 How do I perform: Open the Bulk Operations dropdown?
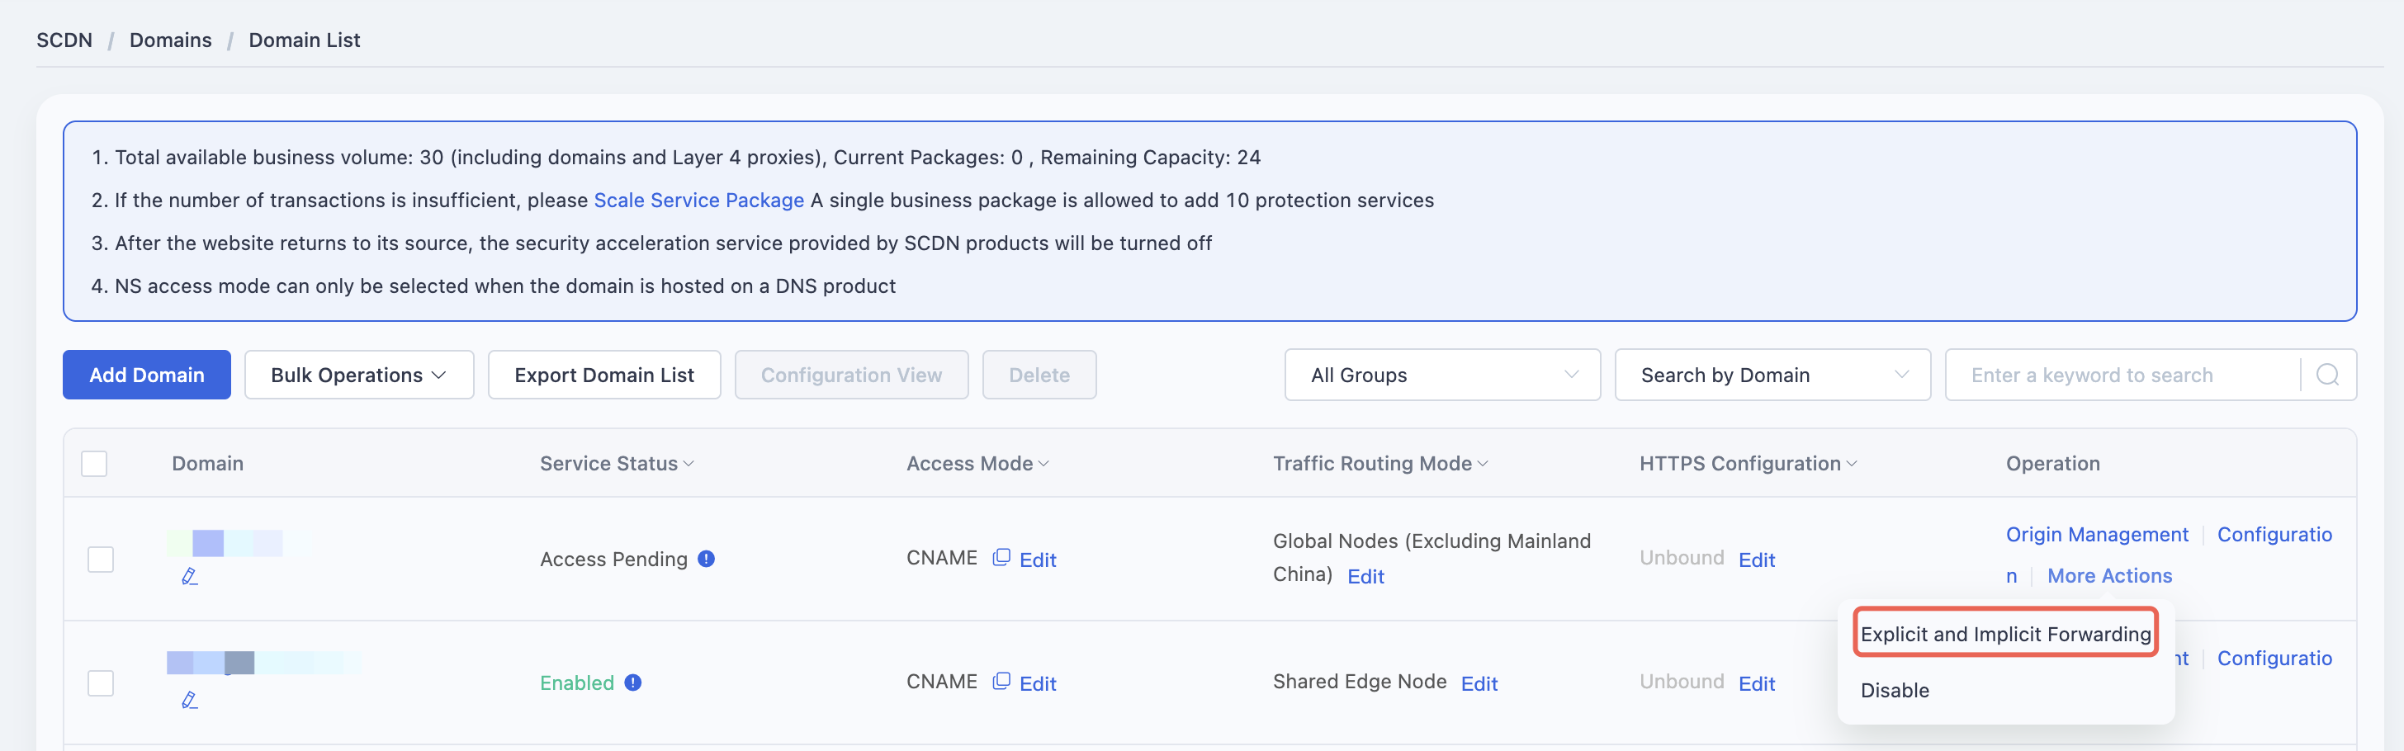click(359, 375)
